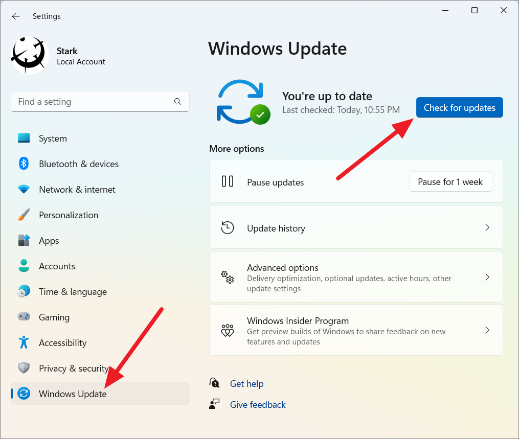
Task: Select the System icon in sidebar
Action: [24, 138]
